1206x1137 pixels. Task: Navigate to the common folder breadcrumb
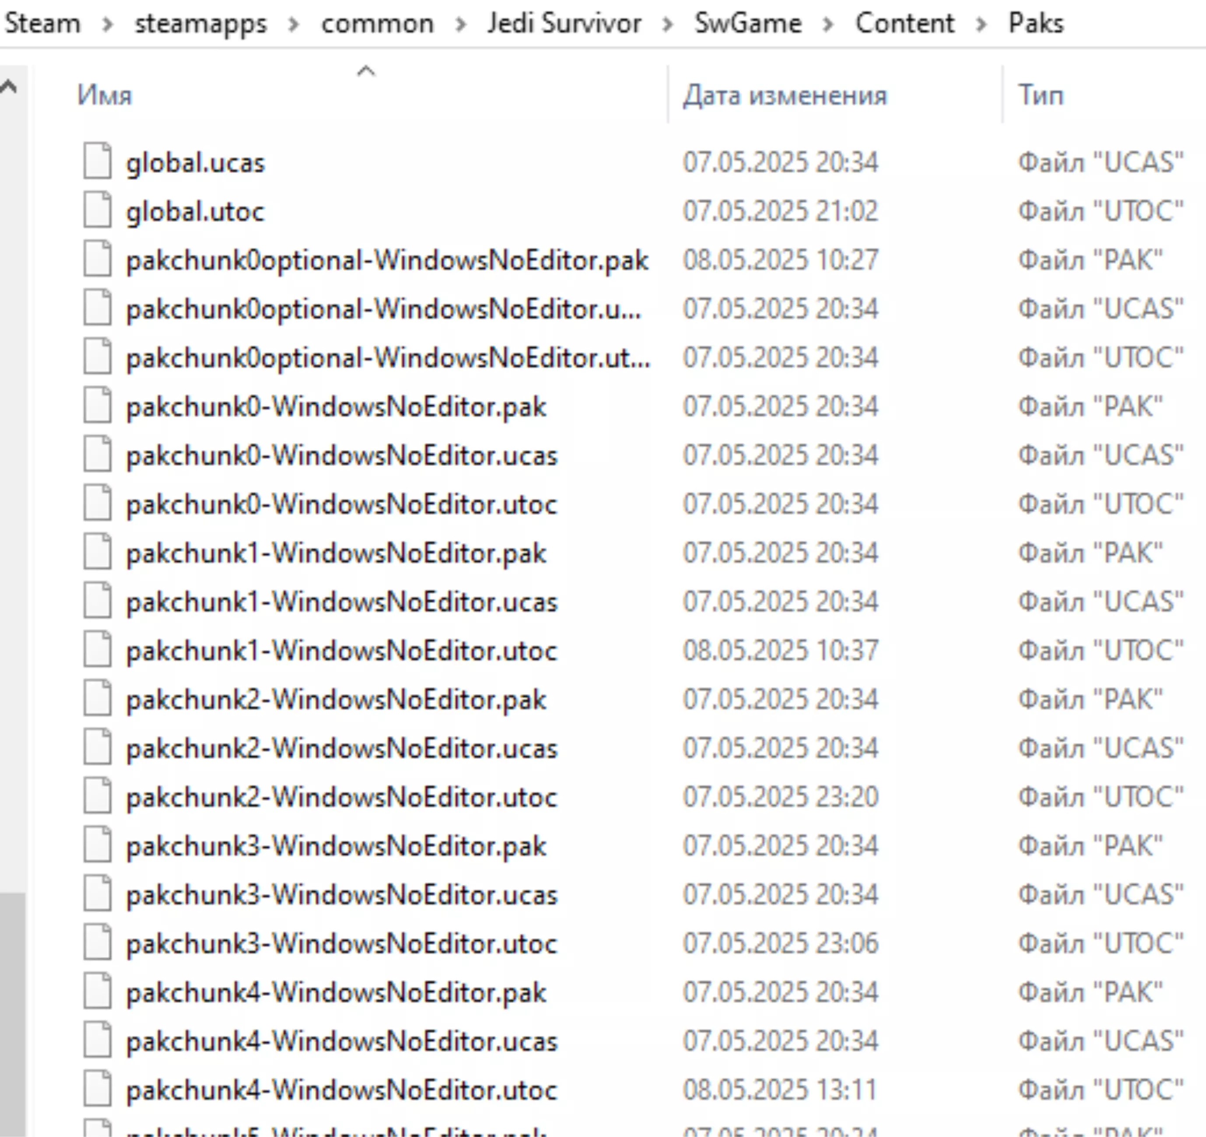click(x=377, y=24)
